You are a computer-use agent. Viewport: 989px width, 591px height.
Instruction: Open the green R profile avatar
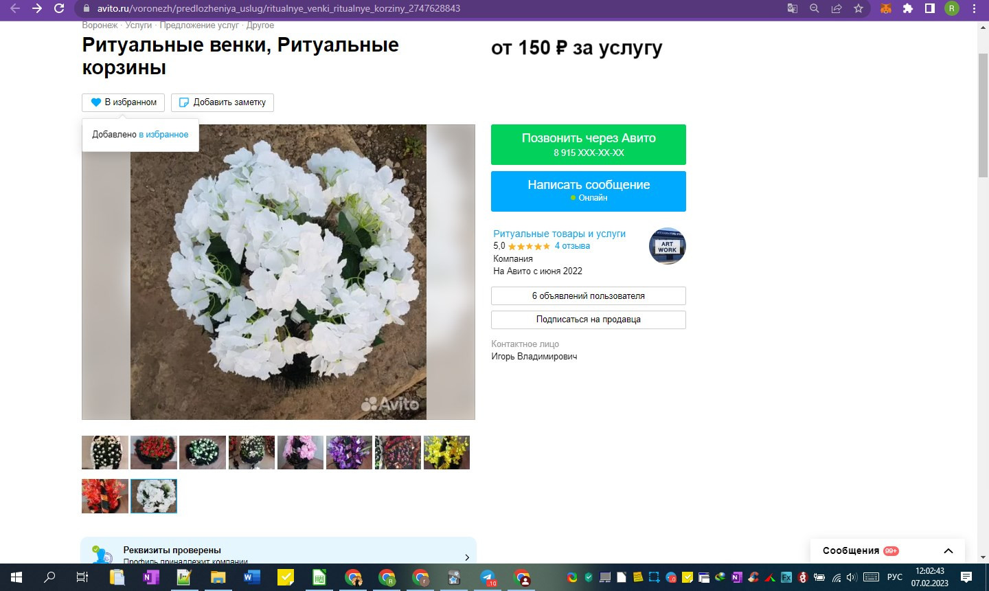coord(951,8)
